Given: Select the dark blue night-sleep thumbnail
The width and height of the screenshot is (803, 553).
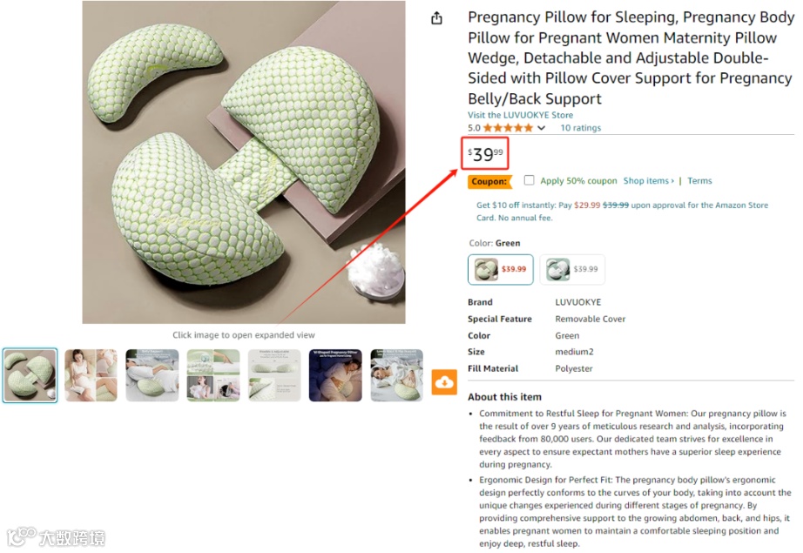Looking at the screenshot, I should point(335,375).
